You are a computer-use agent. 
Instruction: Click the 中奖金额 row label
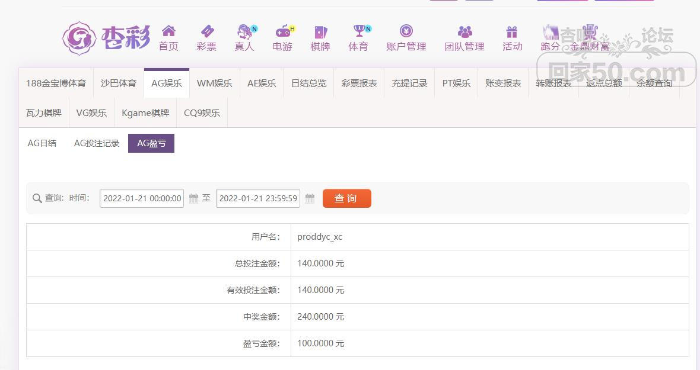[262, 317]
